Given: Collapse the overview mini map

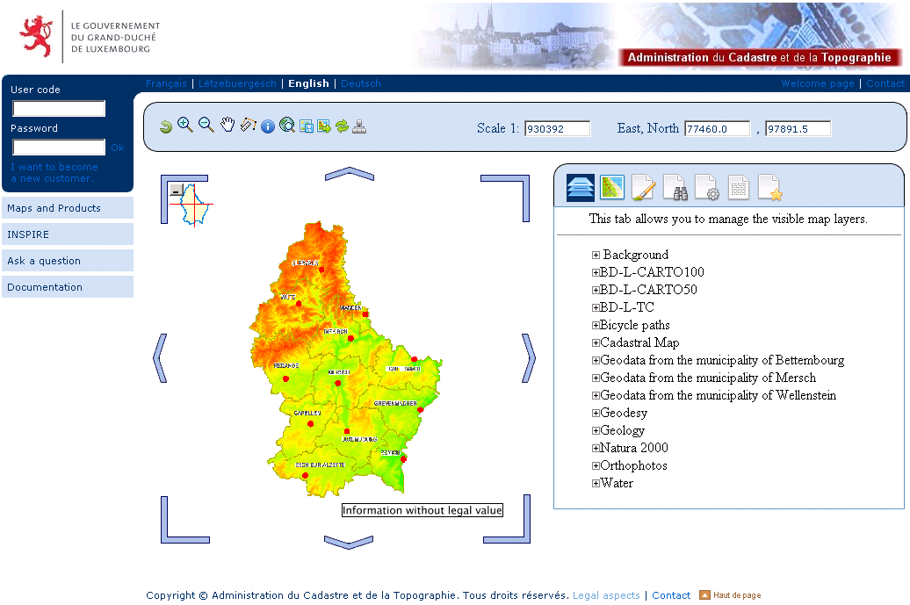Looking at the screenshot, I should click(177, 190).
